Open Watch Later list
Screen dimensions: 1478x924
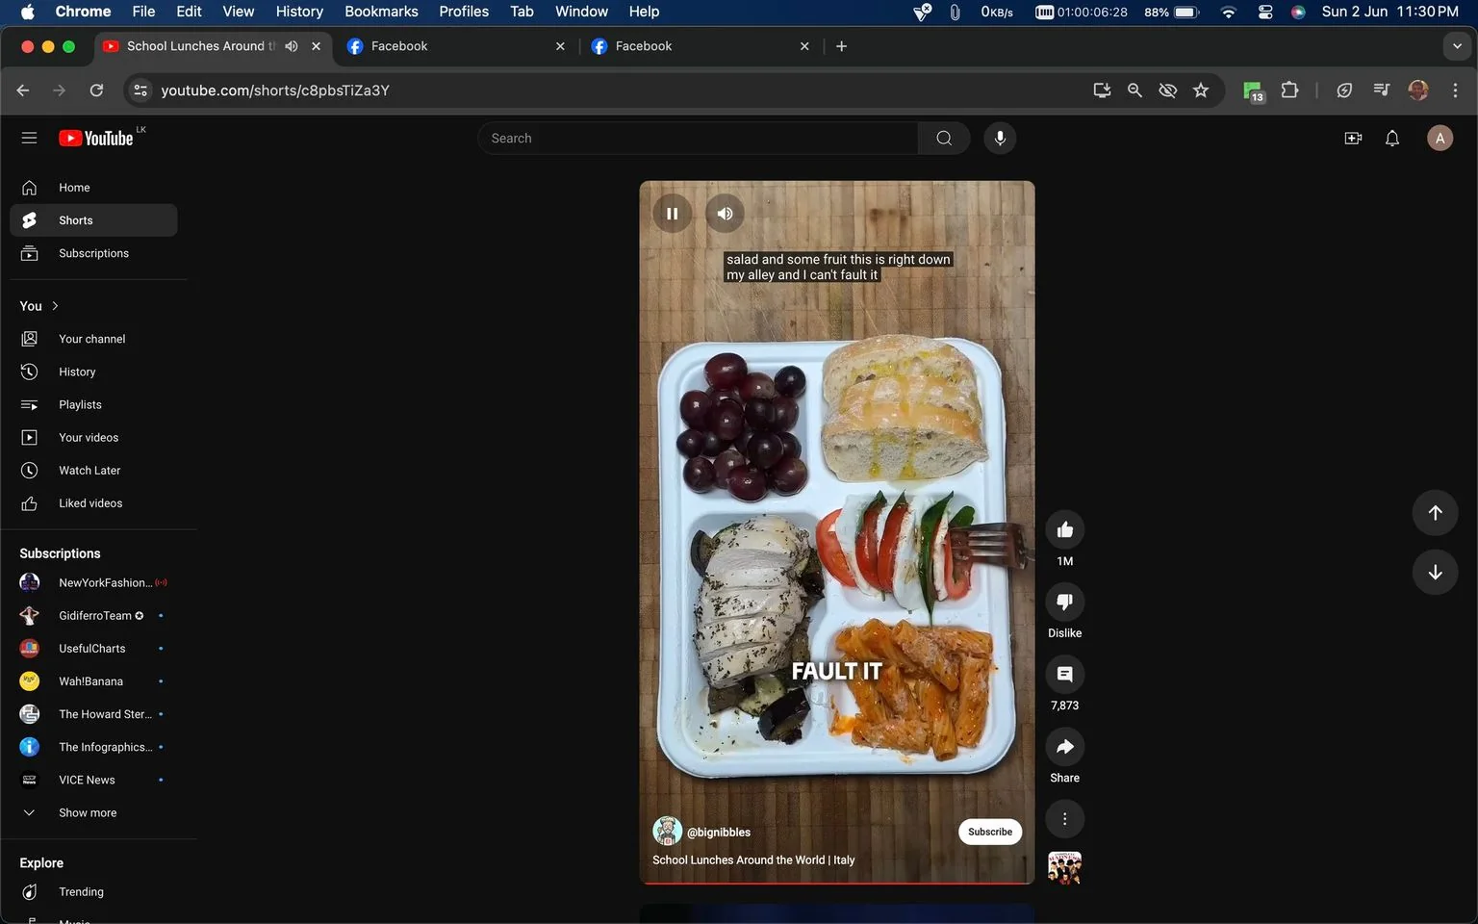[93, 470]
